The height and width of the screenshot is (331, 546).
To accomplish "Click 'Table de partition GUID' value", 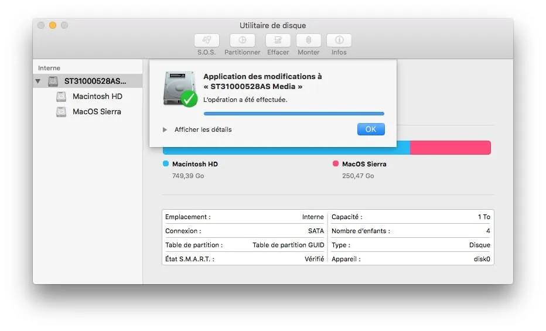I will (288, 245).
